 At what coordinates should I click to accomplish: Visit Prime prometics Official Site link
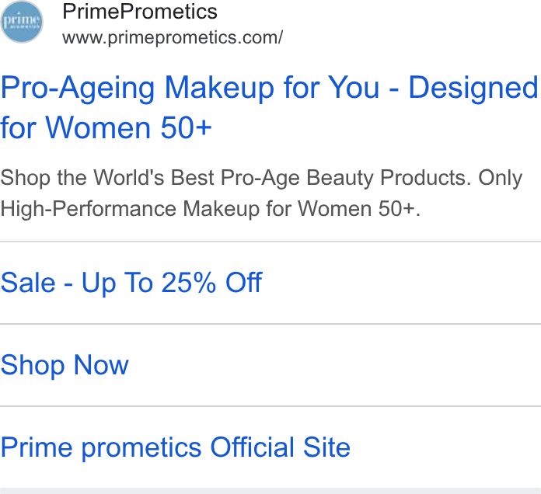[175, 447]
